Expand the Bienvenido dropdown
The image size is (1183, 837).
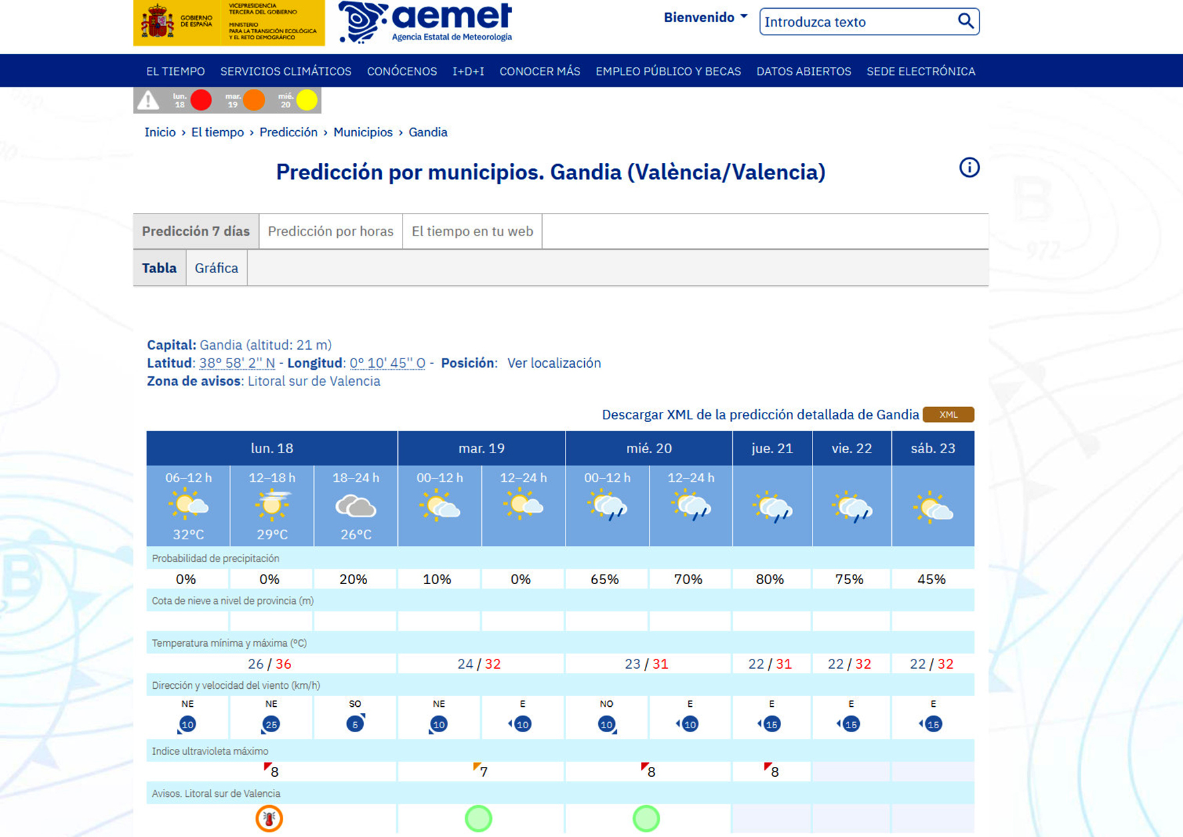coord(706,17)
